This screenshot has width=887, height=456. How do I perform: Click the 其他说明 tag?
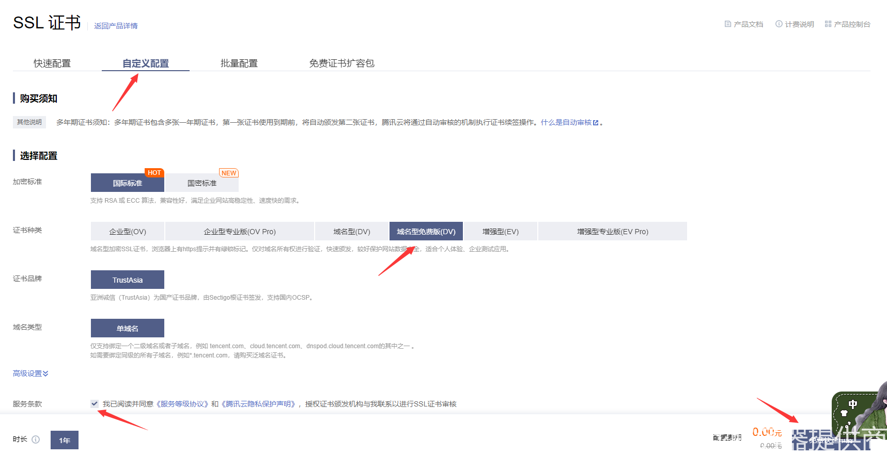29,122
